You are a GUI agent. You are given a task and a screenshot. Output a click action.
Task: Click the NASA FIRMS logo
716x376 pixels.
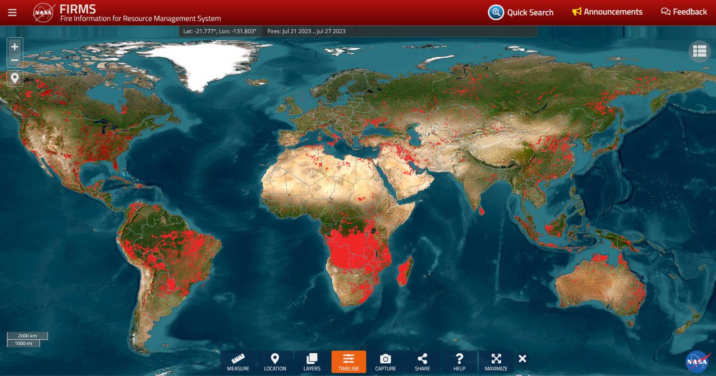[43, 13]
